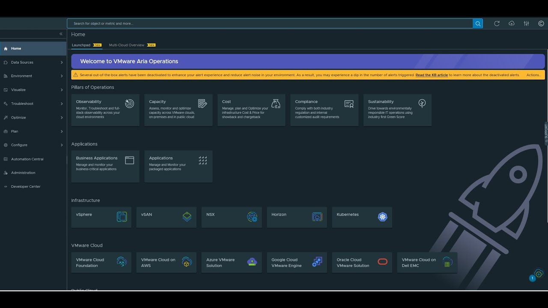
Task: Click the Cost money bag icon
Action: 276,103
